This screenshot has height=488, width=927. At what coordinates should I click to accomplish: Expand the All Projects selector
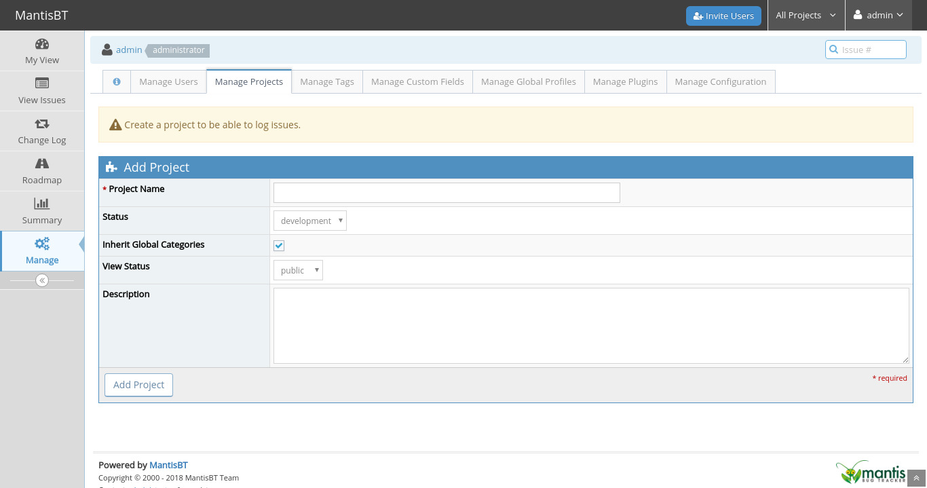[x=806, y=15]
